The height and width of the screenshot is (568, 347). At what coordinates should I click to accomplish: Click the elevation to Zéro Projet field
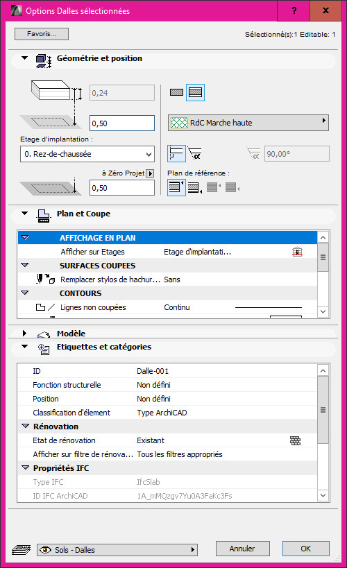click(x=122, y=188)
